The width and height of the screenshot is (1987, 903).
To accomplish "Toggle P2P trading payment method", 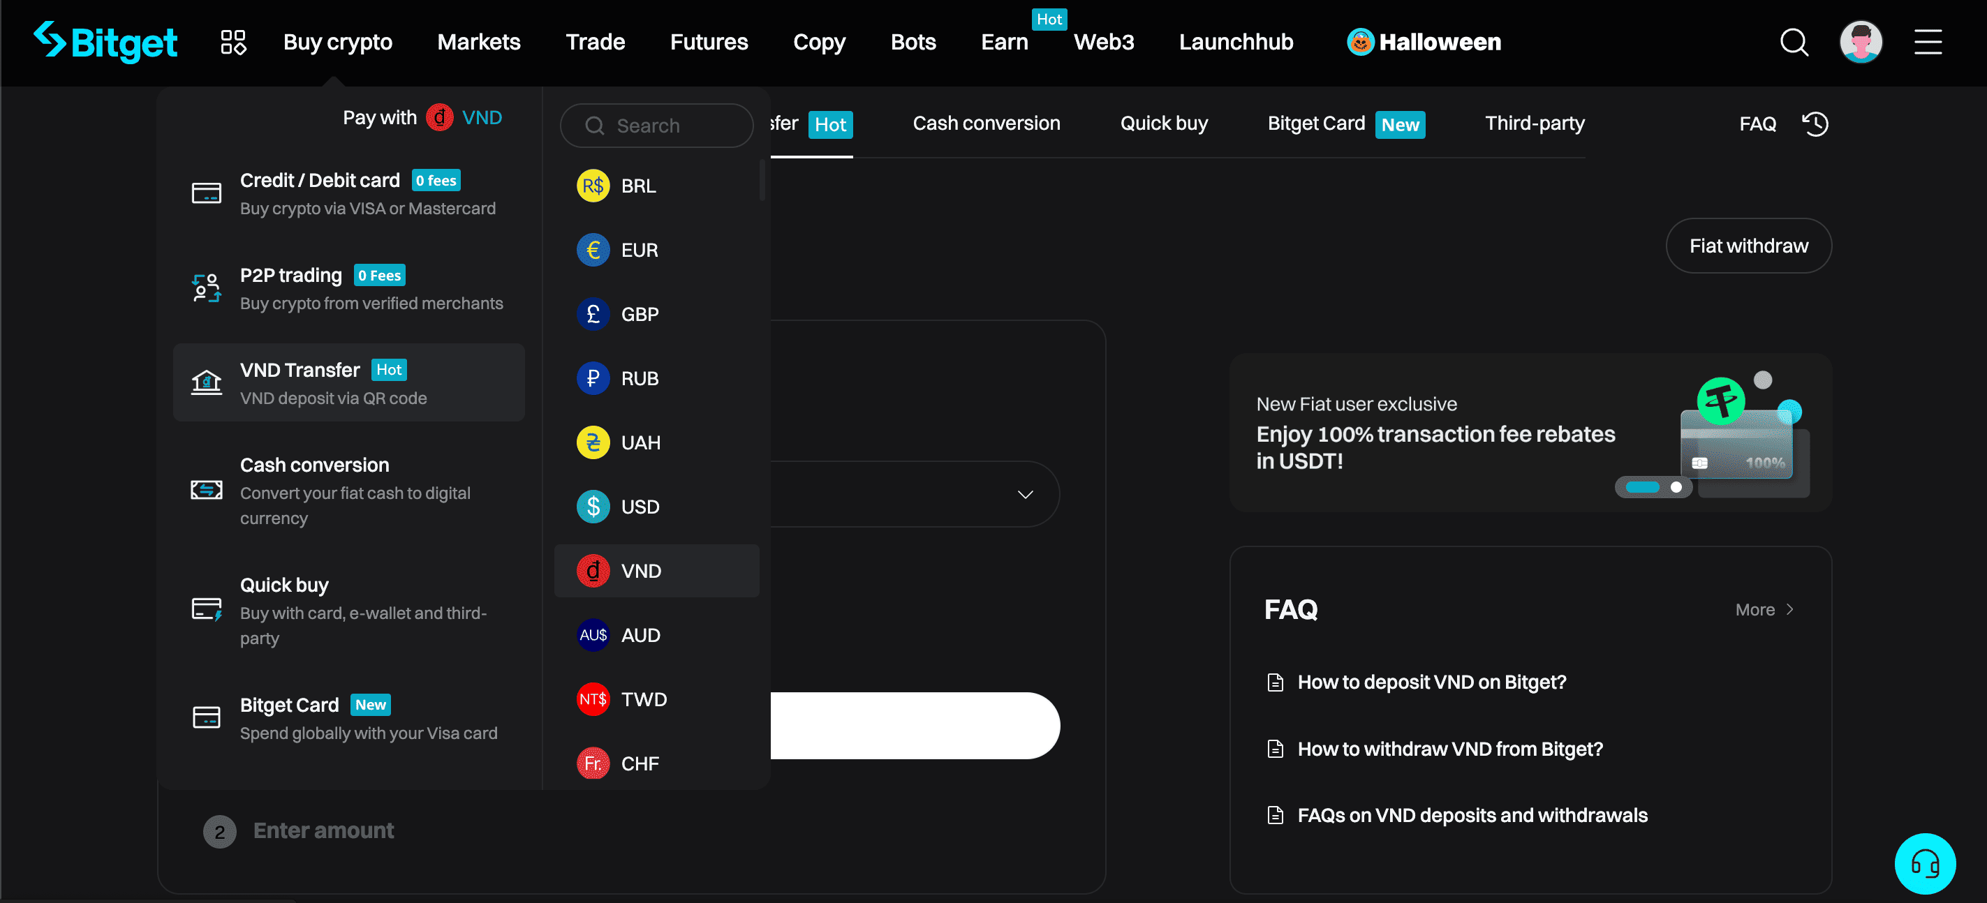I will [x=348, y=288].
